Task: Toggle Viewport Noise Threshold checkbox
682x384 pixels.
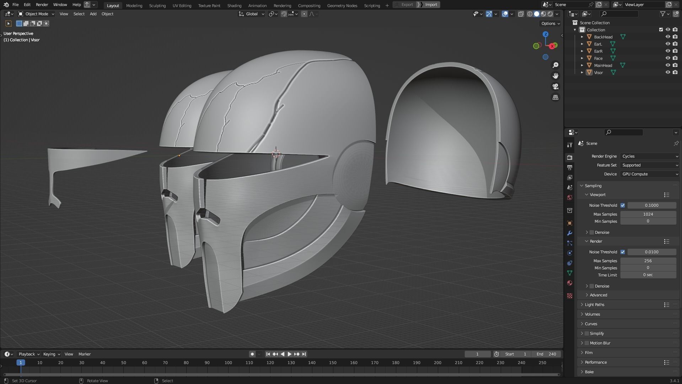Action: [x=623, y=205]
